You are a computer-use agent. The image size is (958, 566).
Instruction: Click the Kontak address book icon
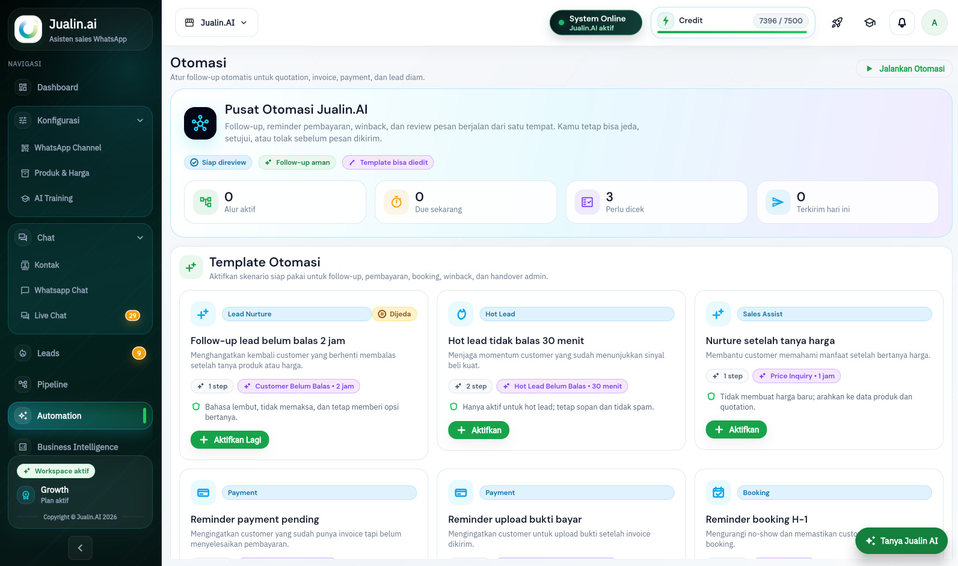coord(25,265)
